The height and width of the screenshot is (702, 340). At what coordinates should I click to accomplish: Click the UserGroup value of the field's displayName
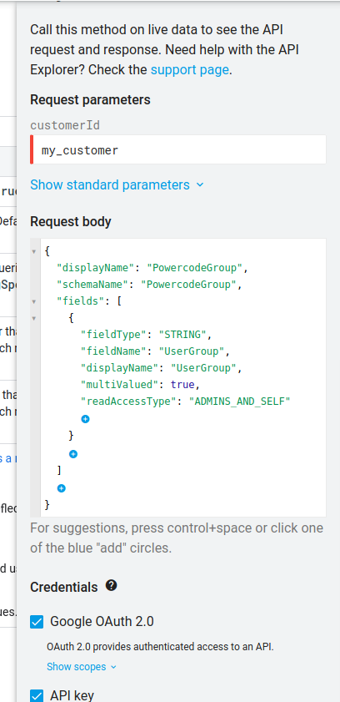[203, 368]
